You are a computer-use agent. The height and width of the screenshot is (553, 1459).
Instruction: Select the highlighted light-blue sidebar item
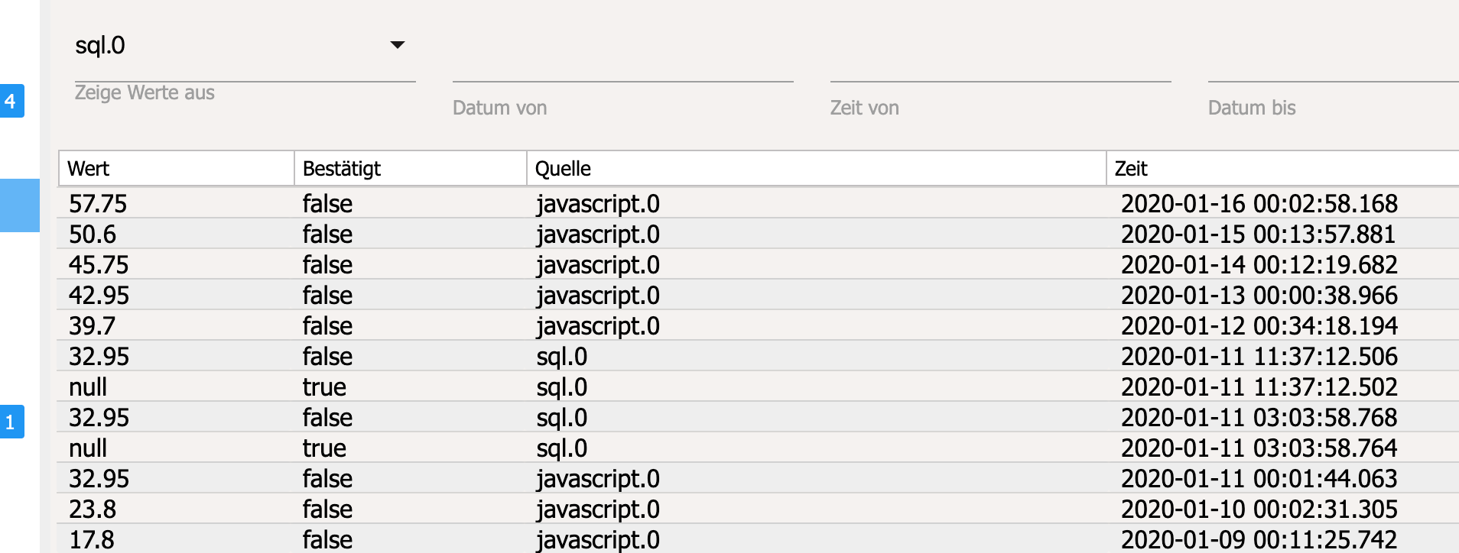click(20, 205)
